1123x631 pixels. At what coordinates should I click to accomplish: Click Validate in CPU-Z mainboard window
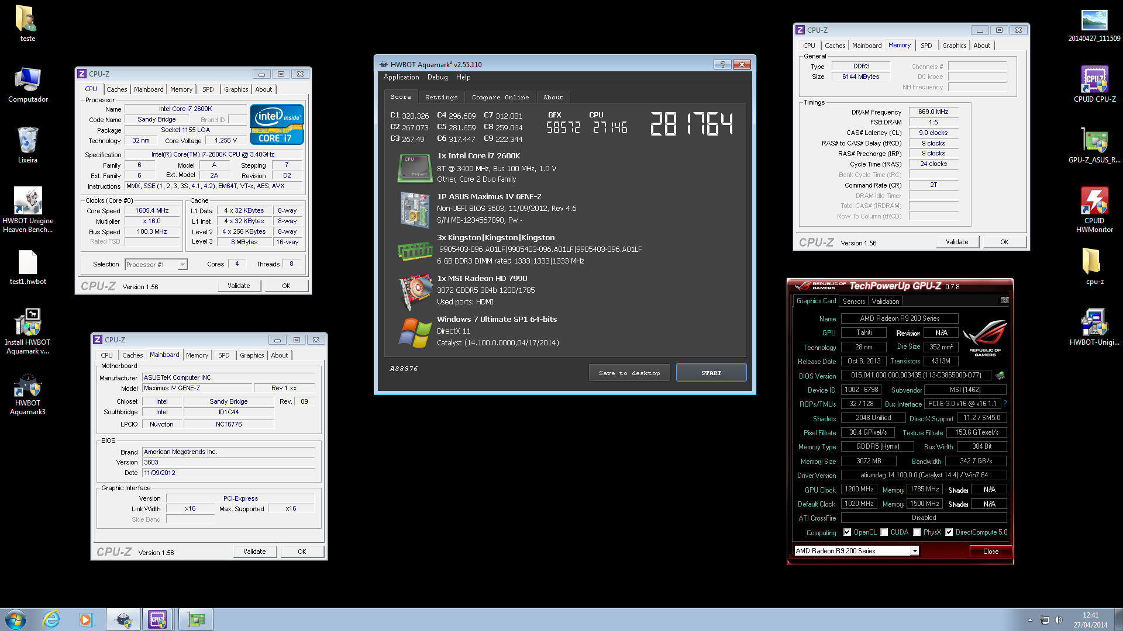254,552
